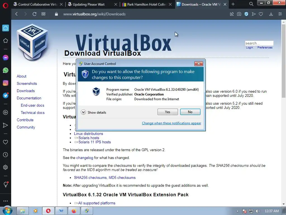Open Linux distributions download link

click(89, 134)
